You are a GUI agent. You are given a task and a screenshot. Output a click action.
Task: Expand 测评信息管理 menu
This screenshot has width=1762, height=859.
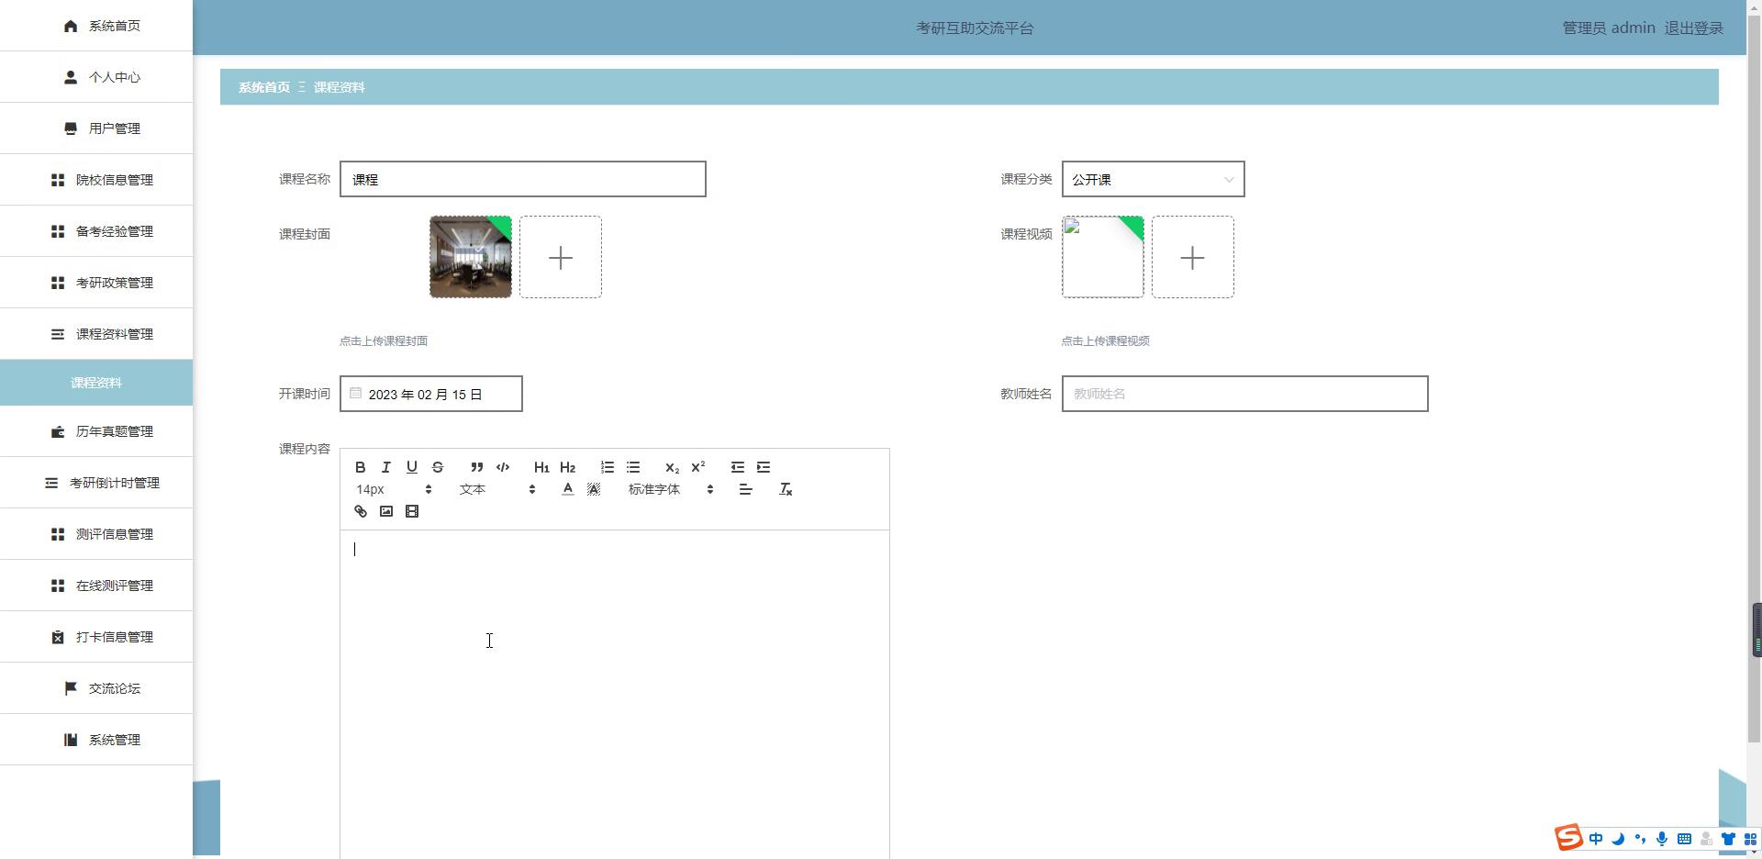pyautogui.click(x=96, y=534)
